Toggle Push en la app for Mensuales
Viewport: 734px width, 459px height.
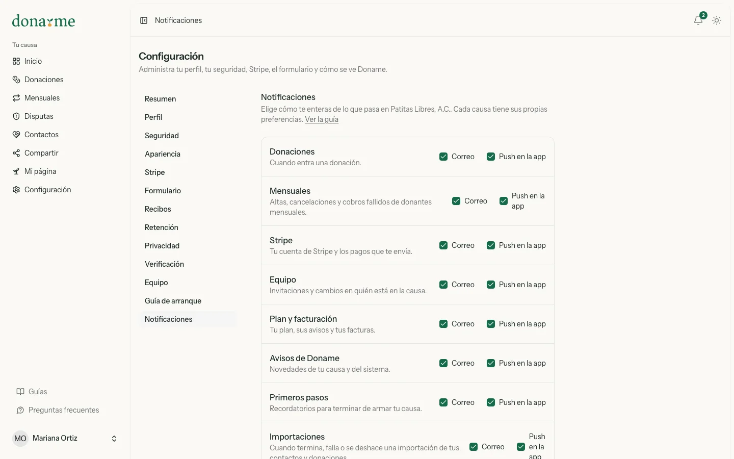click(x=504, y=201)
